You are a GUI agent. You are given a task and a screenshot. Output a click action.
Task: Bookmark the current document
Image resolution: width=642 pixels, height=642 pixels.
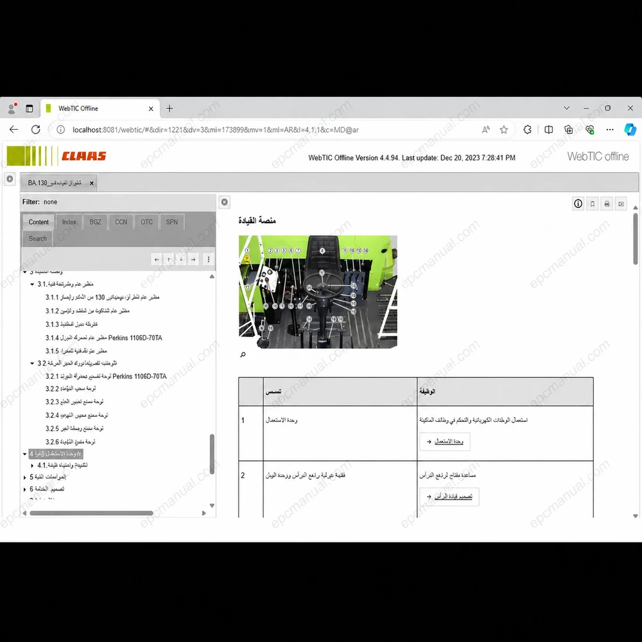tap(593, 204)
